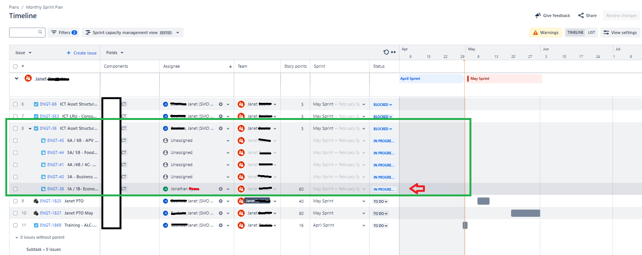Sort by Assignee column arrow
This screenshot has height=255, width=642.
(x=230, y=67)
